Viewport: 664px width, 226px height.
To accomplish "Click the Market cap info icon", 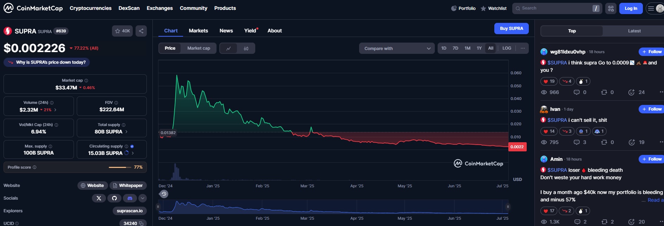I will tap(86, 81).
